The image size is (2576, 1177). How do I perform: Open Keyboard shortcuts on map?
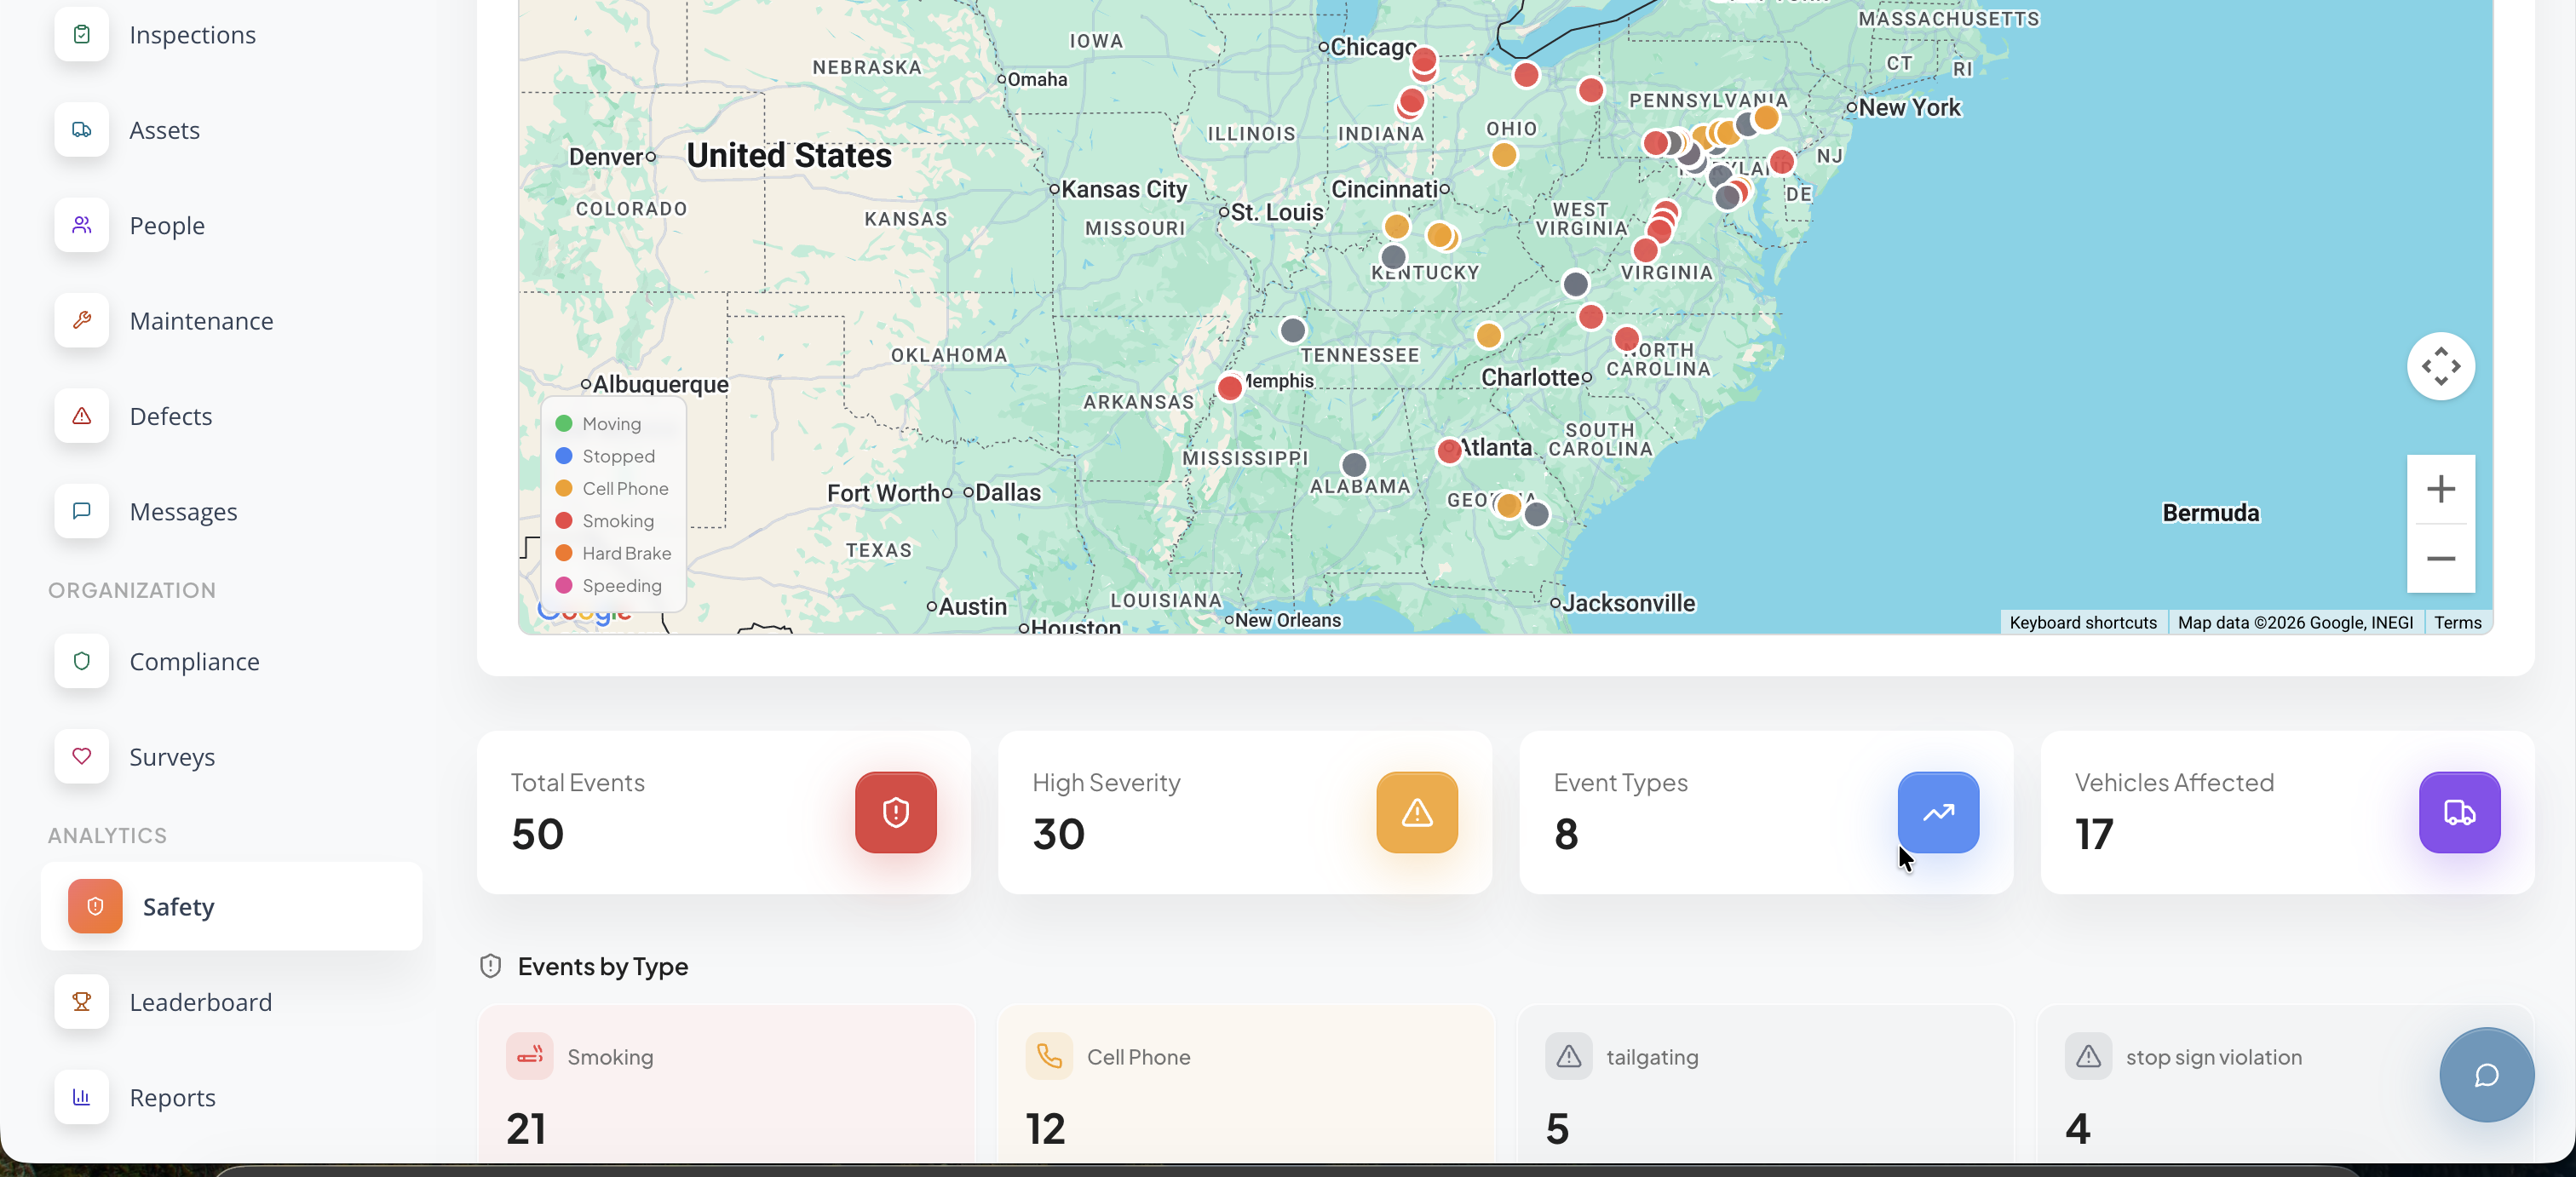coord(2082,622)
